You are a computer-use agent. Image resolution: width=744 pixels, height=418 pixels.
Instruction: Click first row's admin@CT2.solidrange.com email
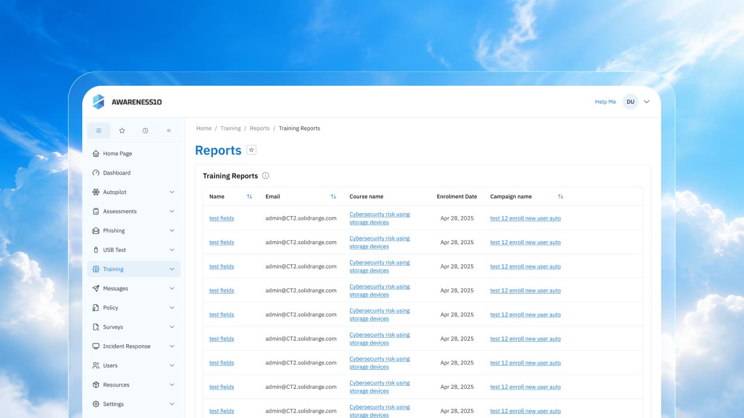[x=301, y=219]
